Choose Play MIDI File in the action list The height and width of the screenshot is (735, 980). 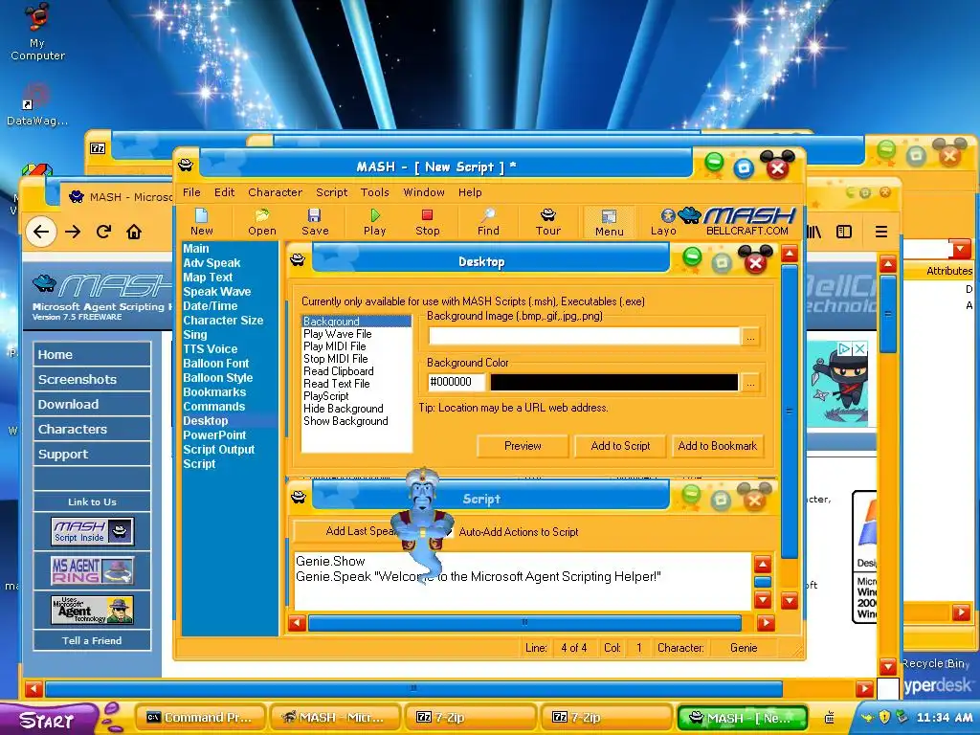coord(334,346)
